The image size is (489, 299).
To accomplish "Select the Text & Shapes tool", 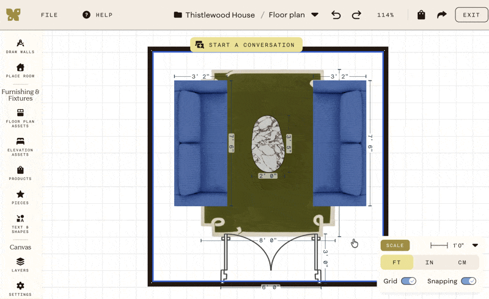I will click(20, 223).
